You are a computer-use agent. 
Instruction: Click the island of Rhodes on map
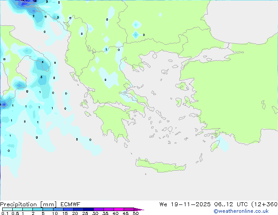tap(215, 146)
